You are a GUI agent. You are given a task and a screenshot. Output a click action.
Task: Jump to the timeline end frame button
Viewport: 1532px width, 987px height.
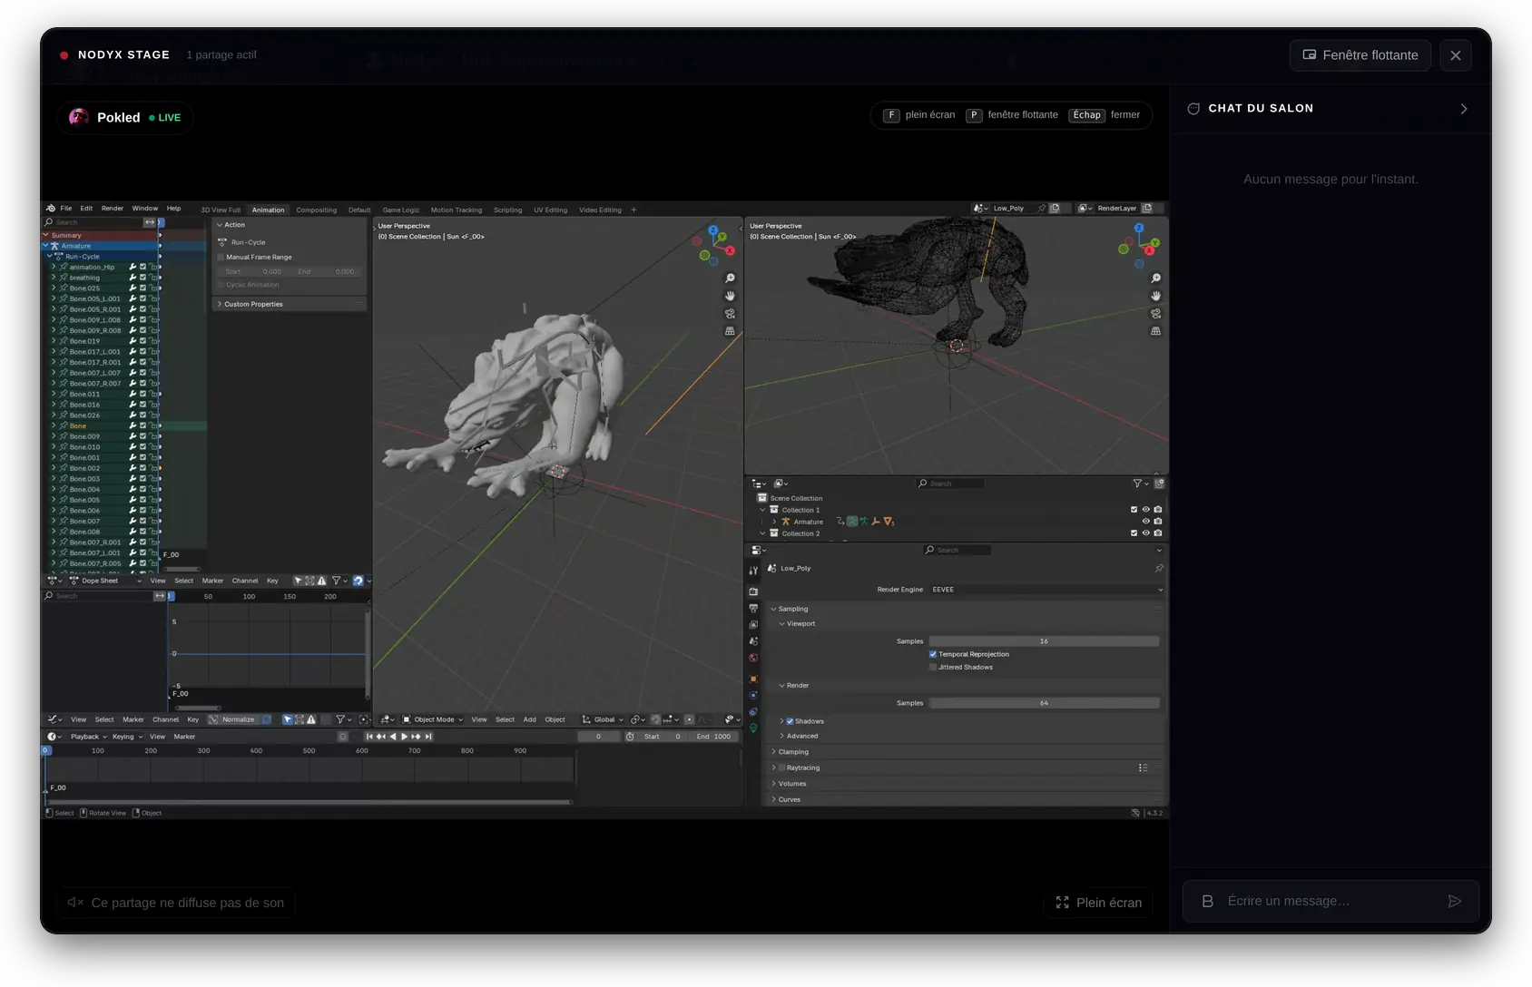[428, 737]
